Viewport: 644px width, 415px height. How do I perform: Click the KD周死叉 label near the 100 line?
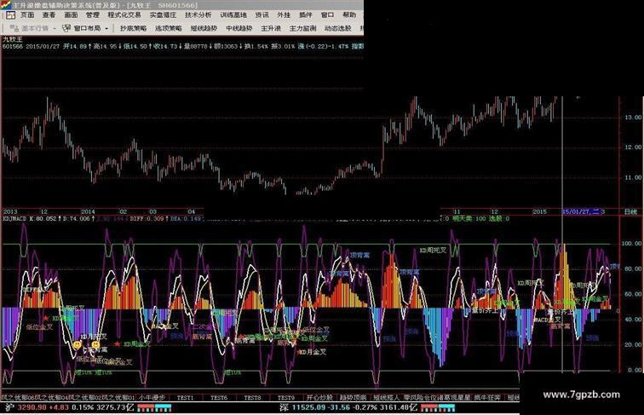(x=433, y=250)
